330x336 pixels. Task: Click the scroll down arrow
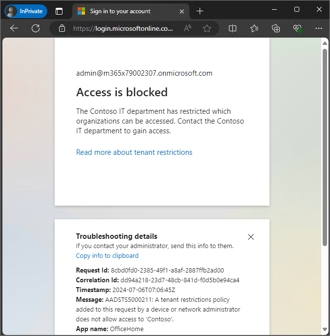pos(325,329)
